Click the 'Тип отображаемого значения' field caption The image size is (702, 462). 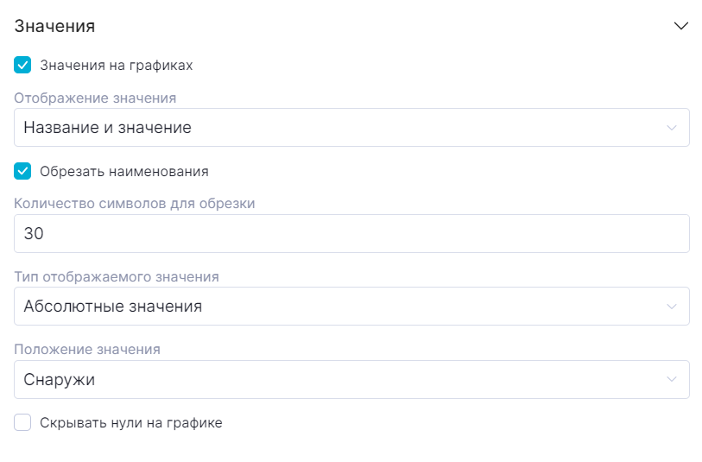click(117, 277)
